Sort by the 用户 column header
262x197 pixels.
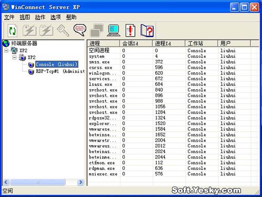(x=234, y=43)
